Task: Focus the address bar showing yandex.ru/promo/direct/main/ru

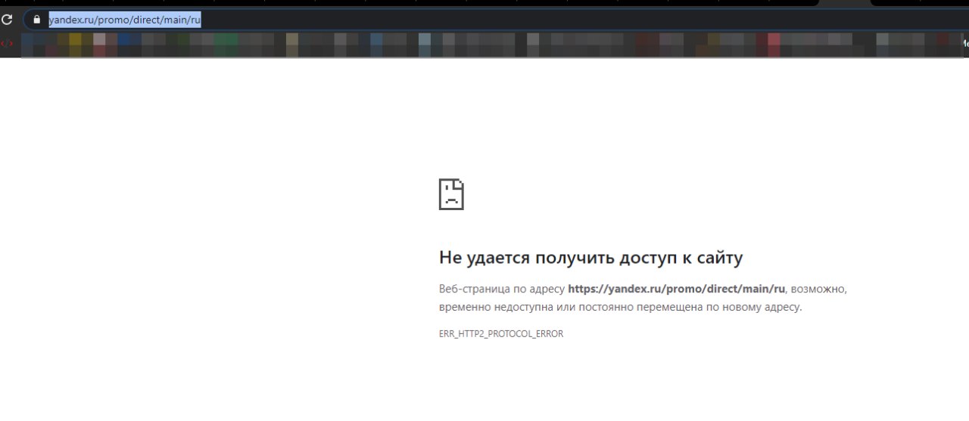Action: click(496, 20)
